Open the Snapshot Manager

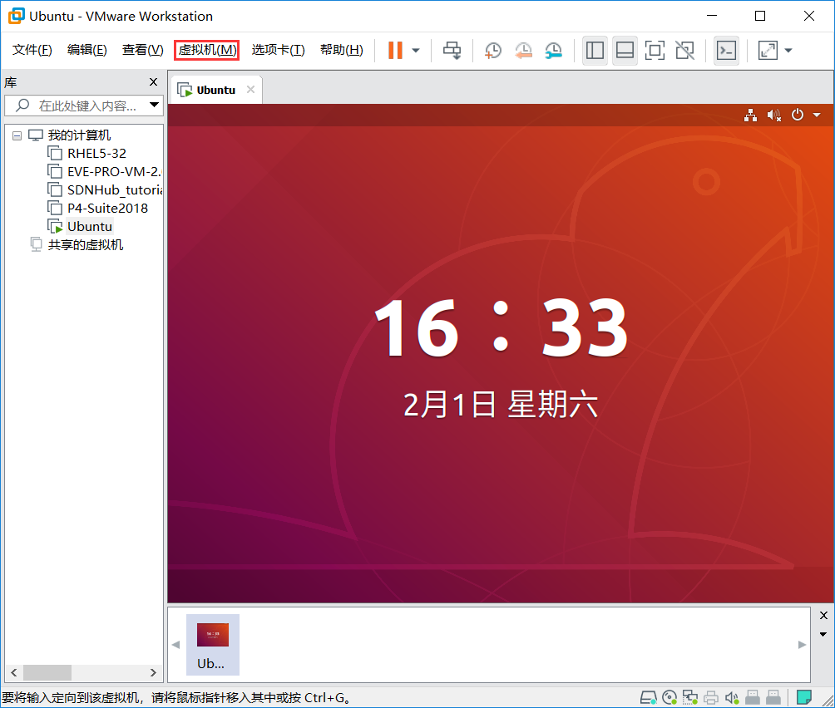pyautogui.click(x=553, y=50)
